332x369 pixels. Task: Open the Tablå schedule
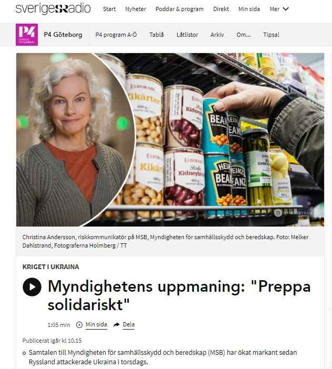click(x=157, y=35)
